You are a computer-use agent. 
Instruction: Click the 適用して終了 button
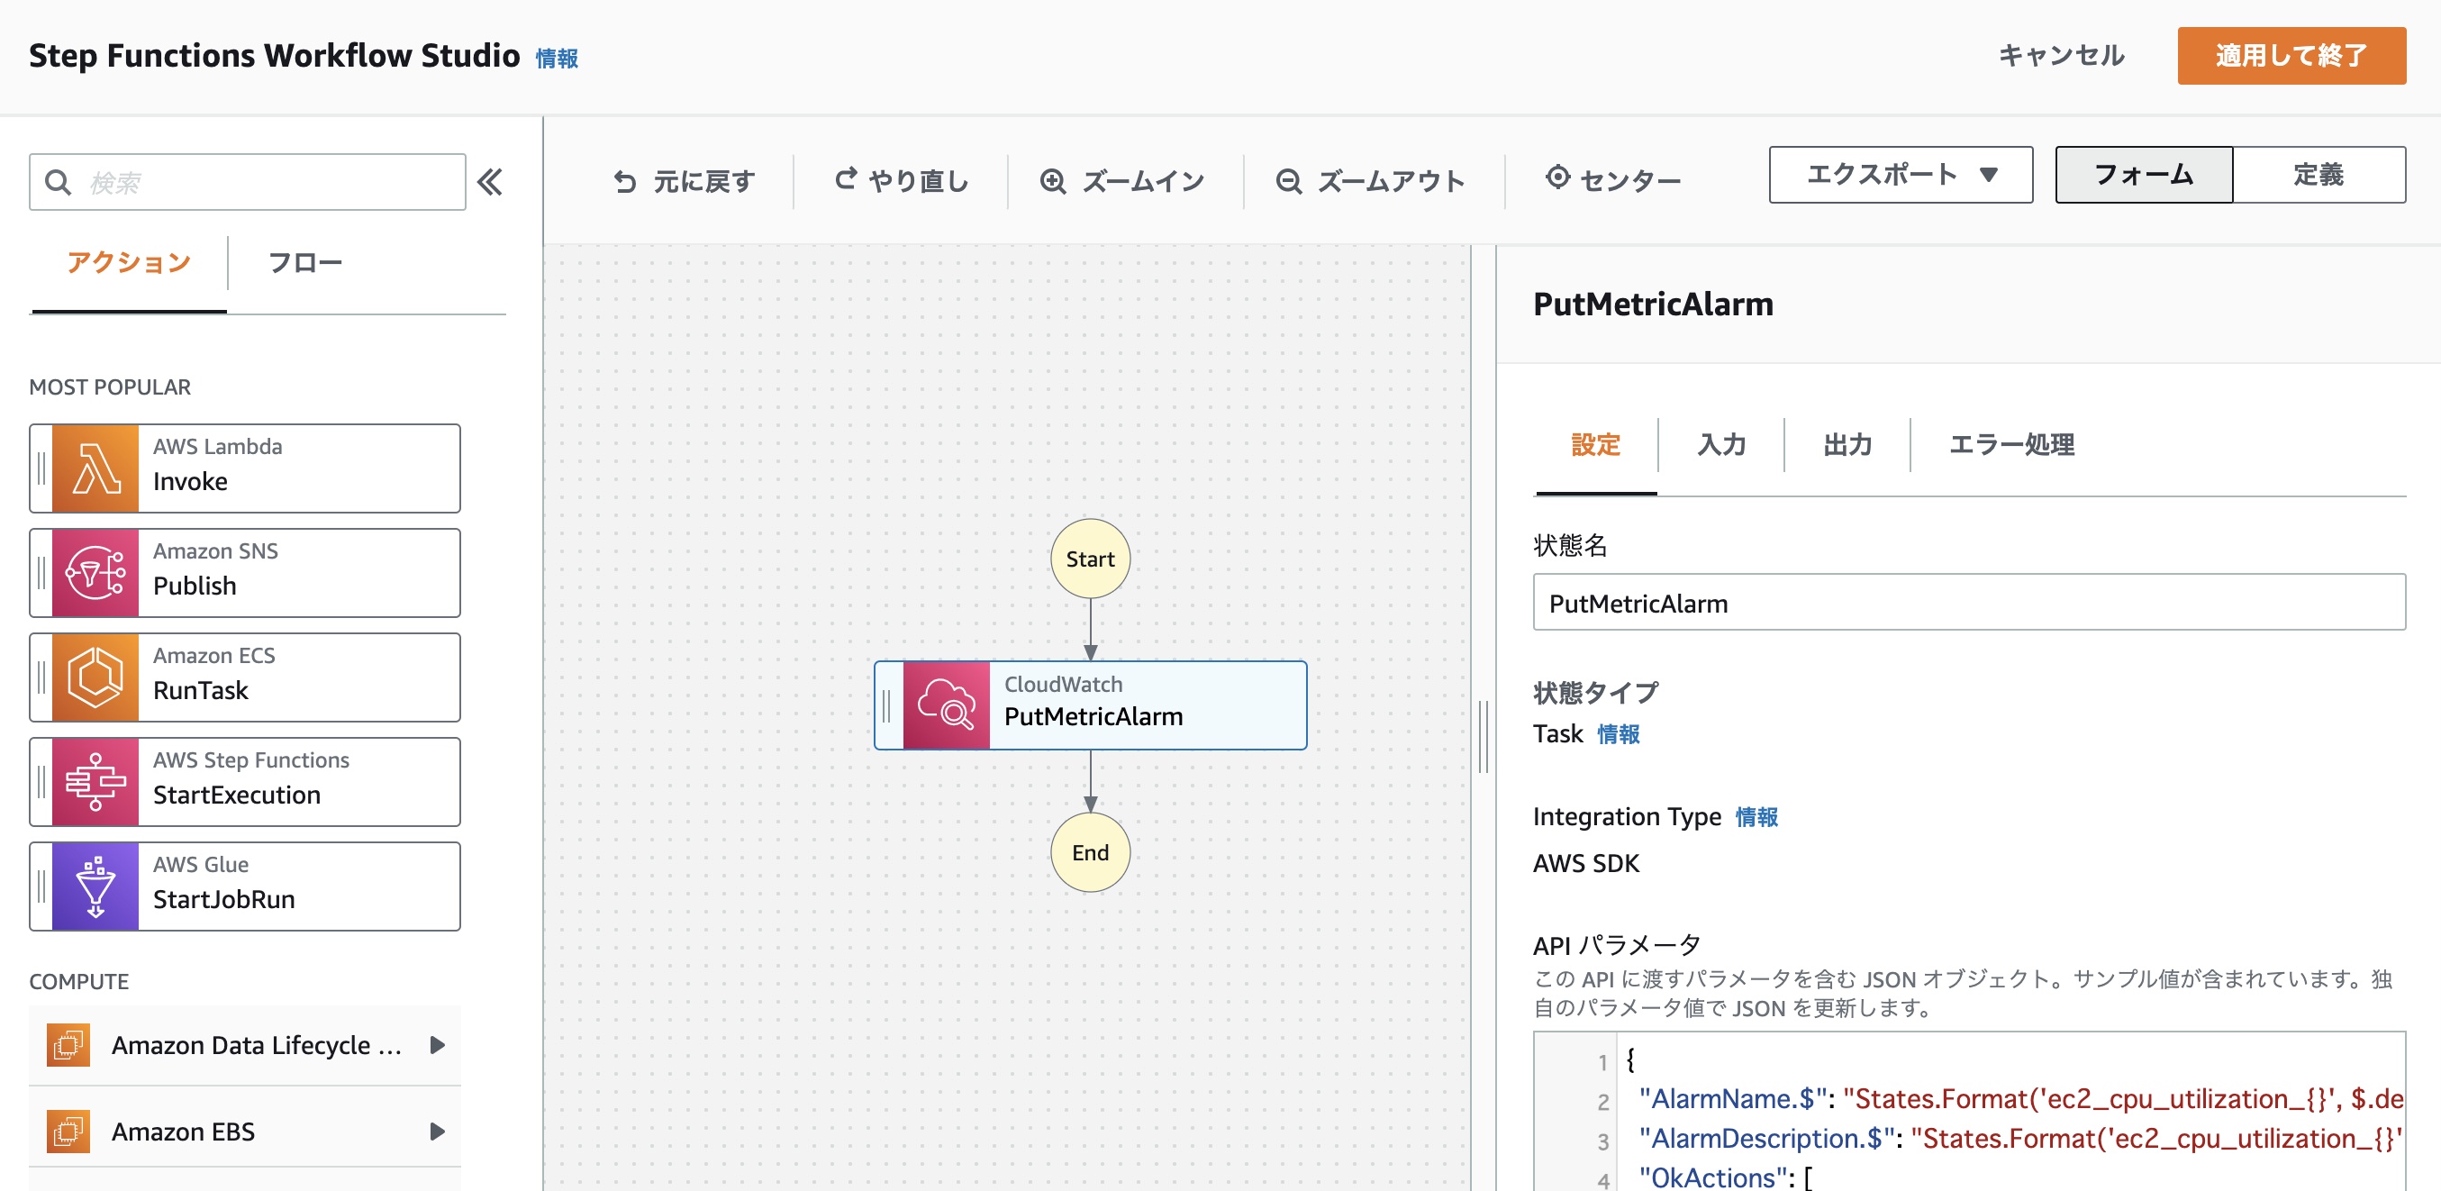click(x=2291, y=56)
